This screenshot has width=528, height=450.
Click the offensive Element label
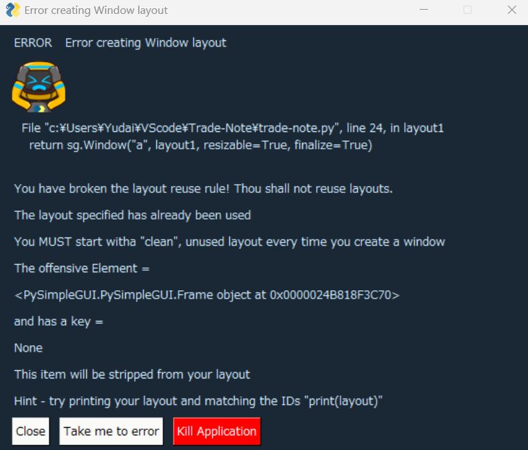pyautogui.click(x=82, y=268)
